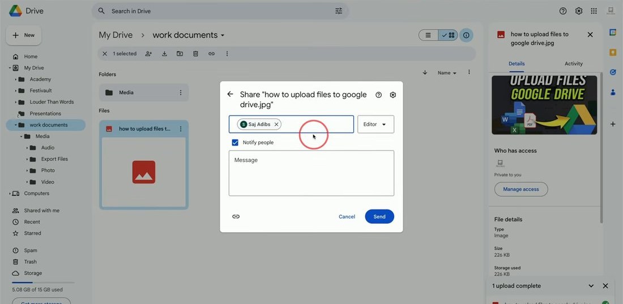This screenshot has height=304, width=623.
Task: Open more actions in selection toolbar
Action: pyautogui.click(x=227, y=54)
